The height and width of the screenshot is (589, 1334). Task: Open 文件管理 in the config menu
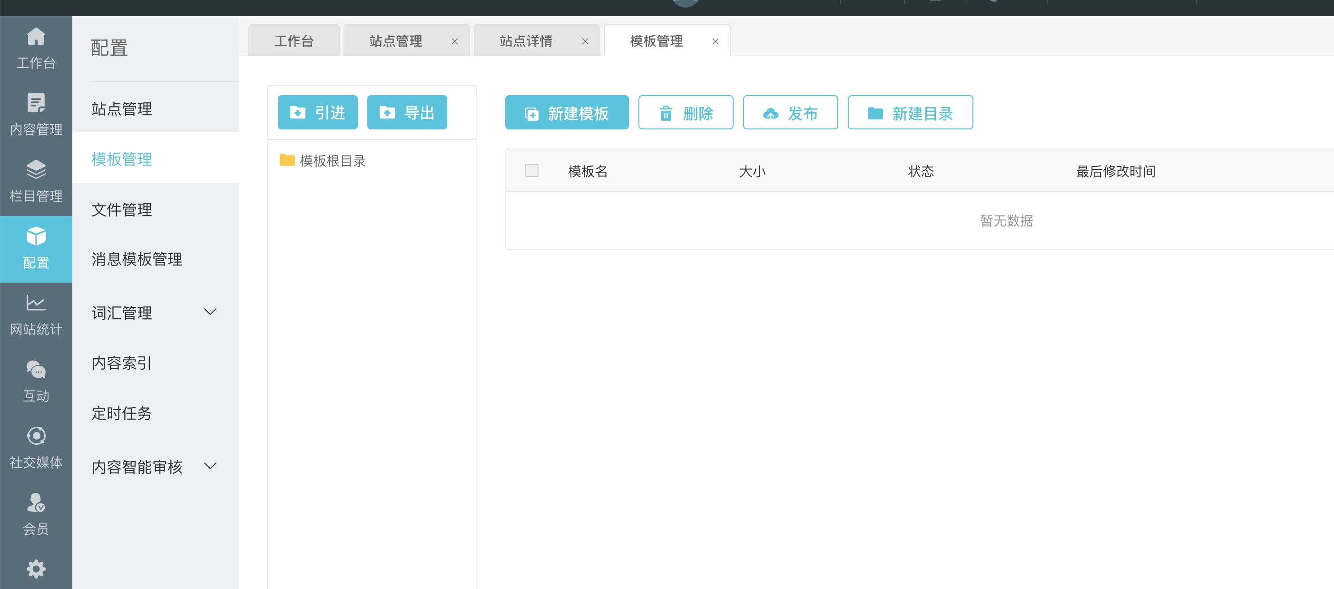122,210
